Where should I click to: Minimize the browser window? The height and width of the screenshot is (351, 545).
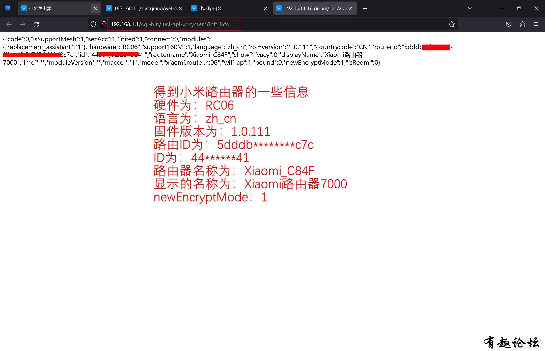point(502,8)
